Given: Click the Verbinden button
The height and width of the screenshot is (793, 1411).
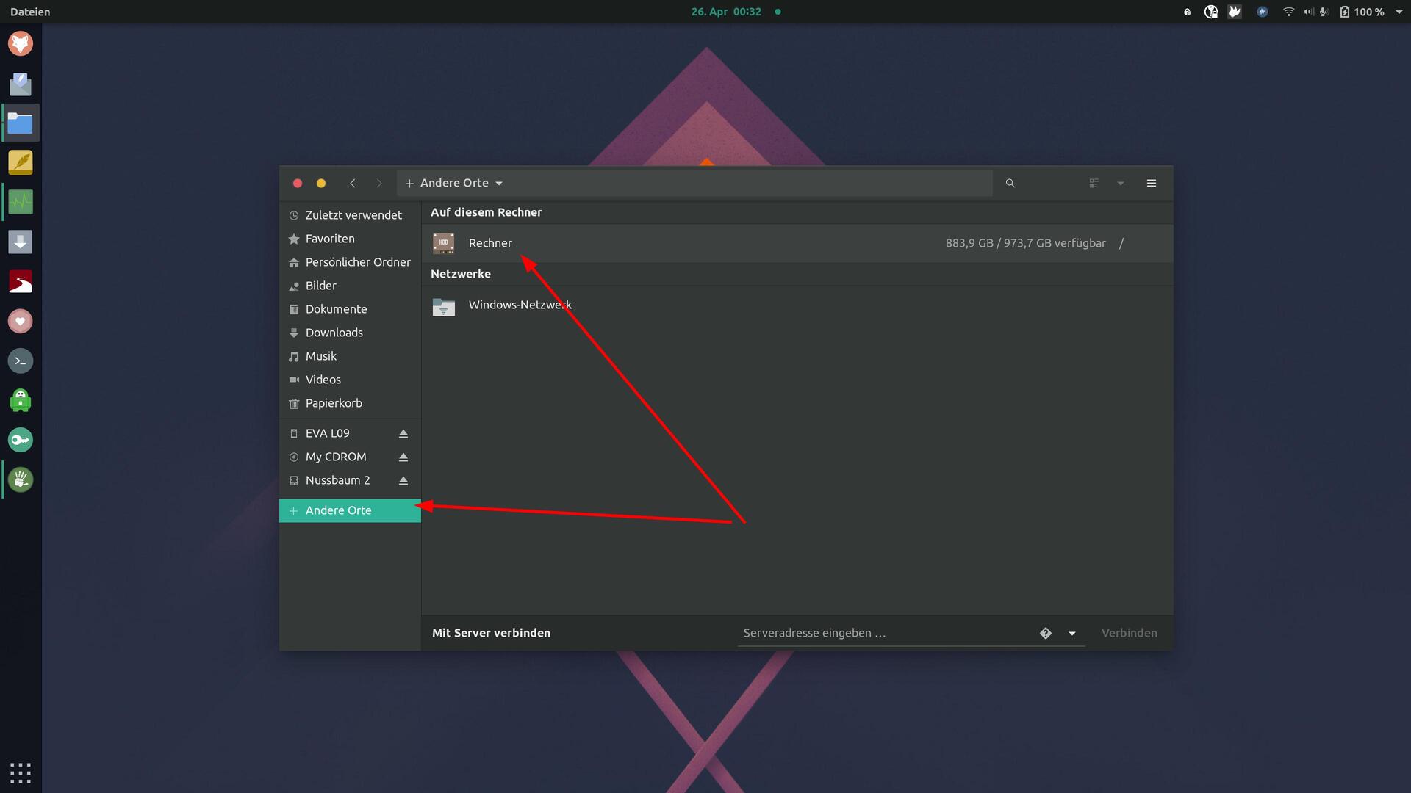Looking at the screenshot, I should tap(1129, 633).
